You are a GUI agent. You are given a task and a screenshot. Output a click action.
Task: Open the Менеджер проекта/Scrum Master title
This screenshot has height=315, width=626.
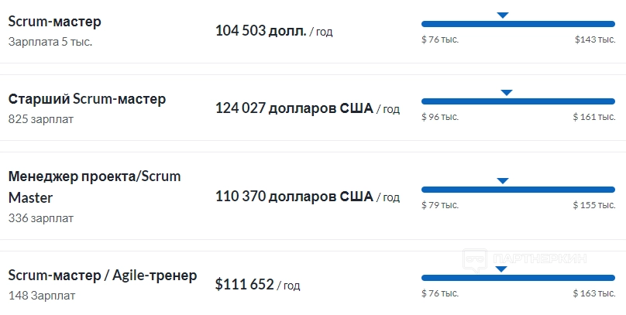[x=94, y=187]
